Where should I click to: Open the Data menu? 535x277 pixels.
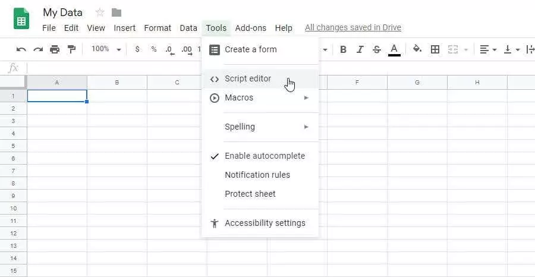pos(188,28)
